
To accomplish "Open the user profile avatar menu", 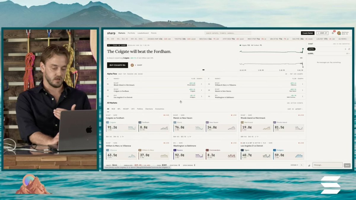I will tap(339, 33).
